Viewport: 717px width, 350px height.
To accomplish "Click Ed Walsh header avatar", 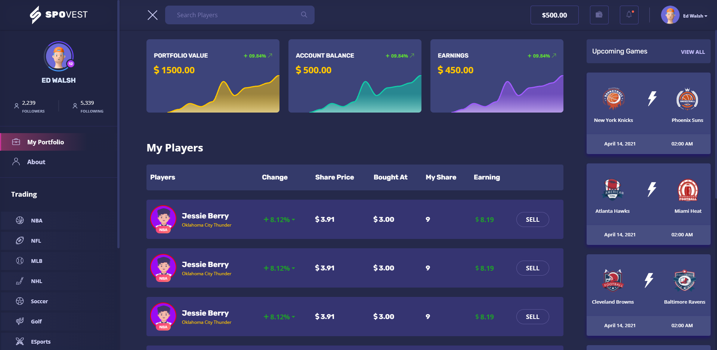I will pyautogui.click(x=670, y=15).
